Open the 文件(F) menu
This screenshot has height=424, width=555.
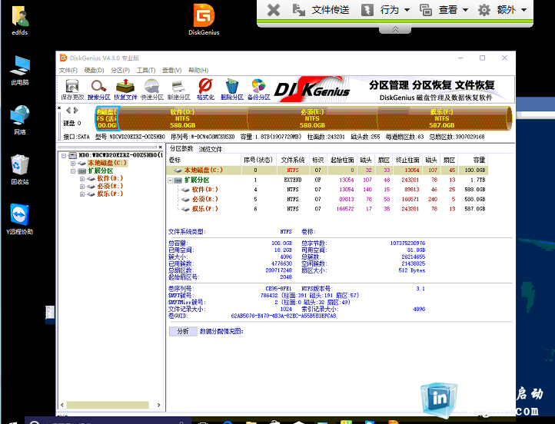(x=68, y=70)
